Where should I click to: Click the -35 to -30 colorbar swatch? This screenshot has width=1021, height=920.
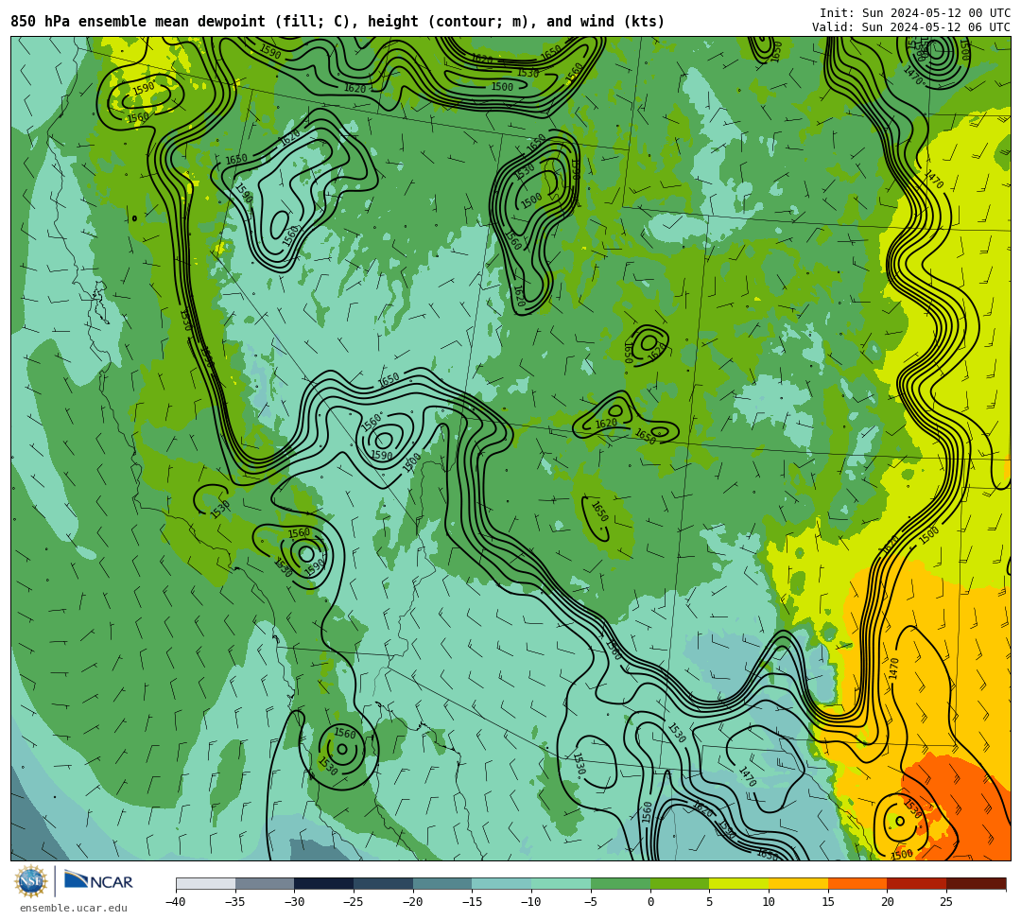[x=265, y=883]
